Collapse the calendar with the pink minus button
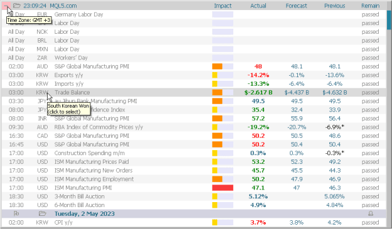Viewport: 392px width, 229px height. click(x=6, y=6)
